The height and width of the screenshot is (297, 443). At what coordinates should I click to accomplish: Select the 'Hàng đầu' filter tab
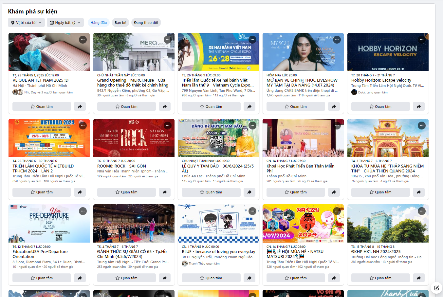pyautogui.click(x=99, y=23)
